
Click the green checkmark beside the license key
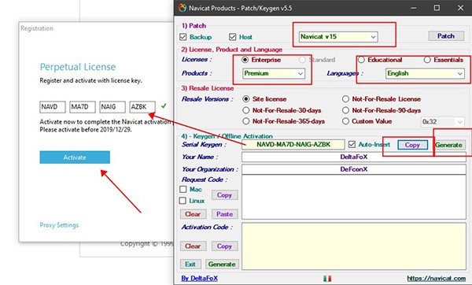[x=164, y=106]
